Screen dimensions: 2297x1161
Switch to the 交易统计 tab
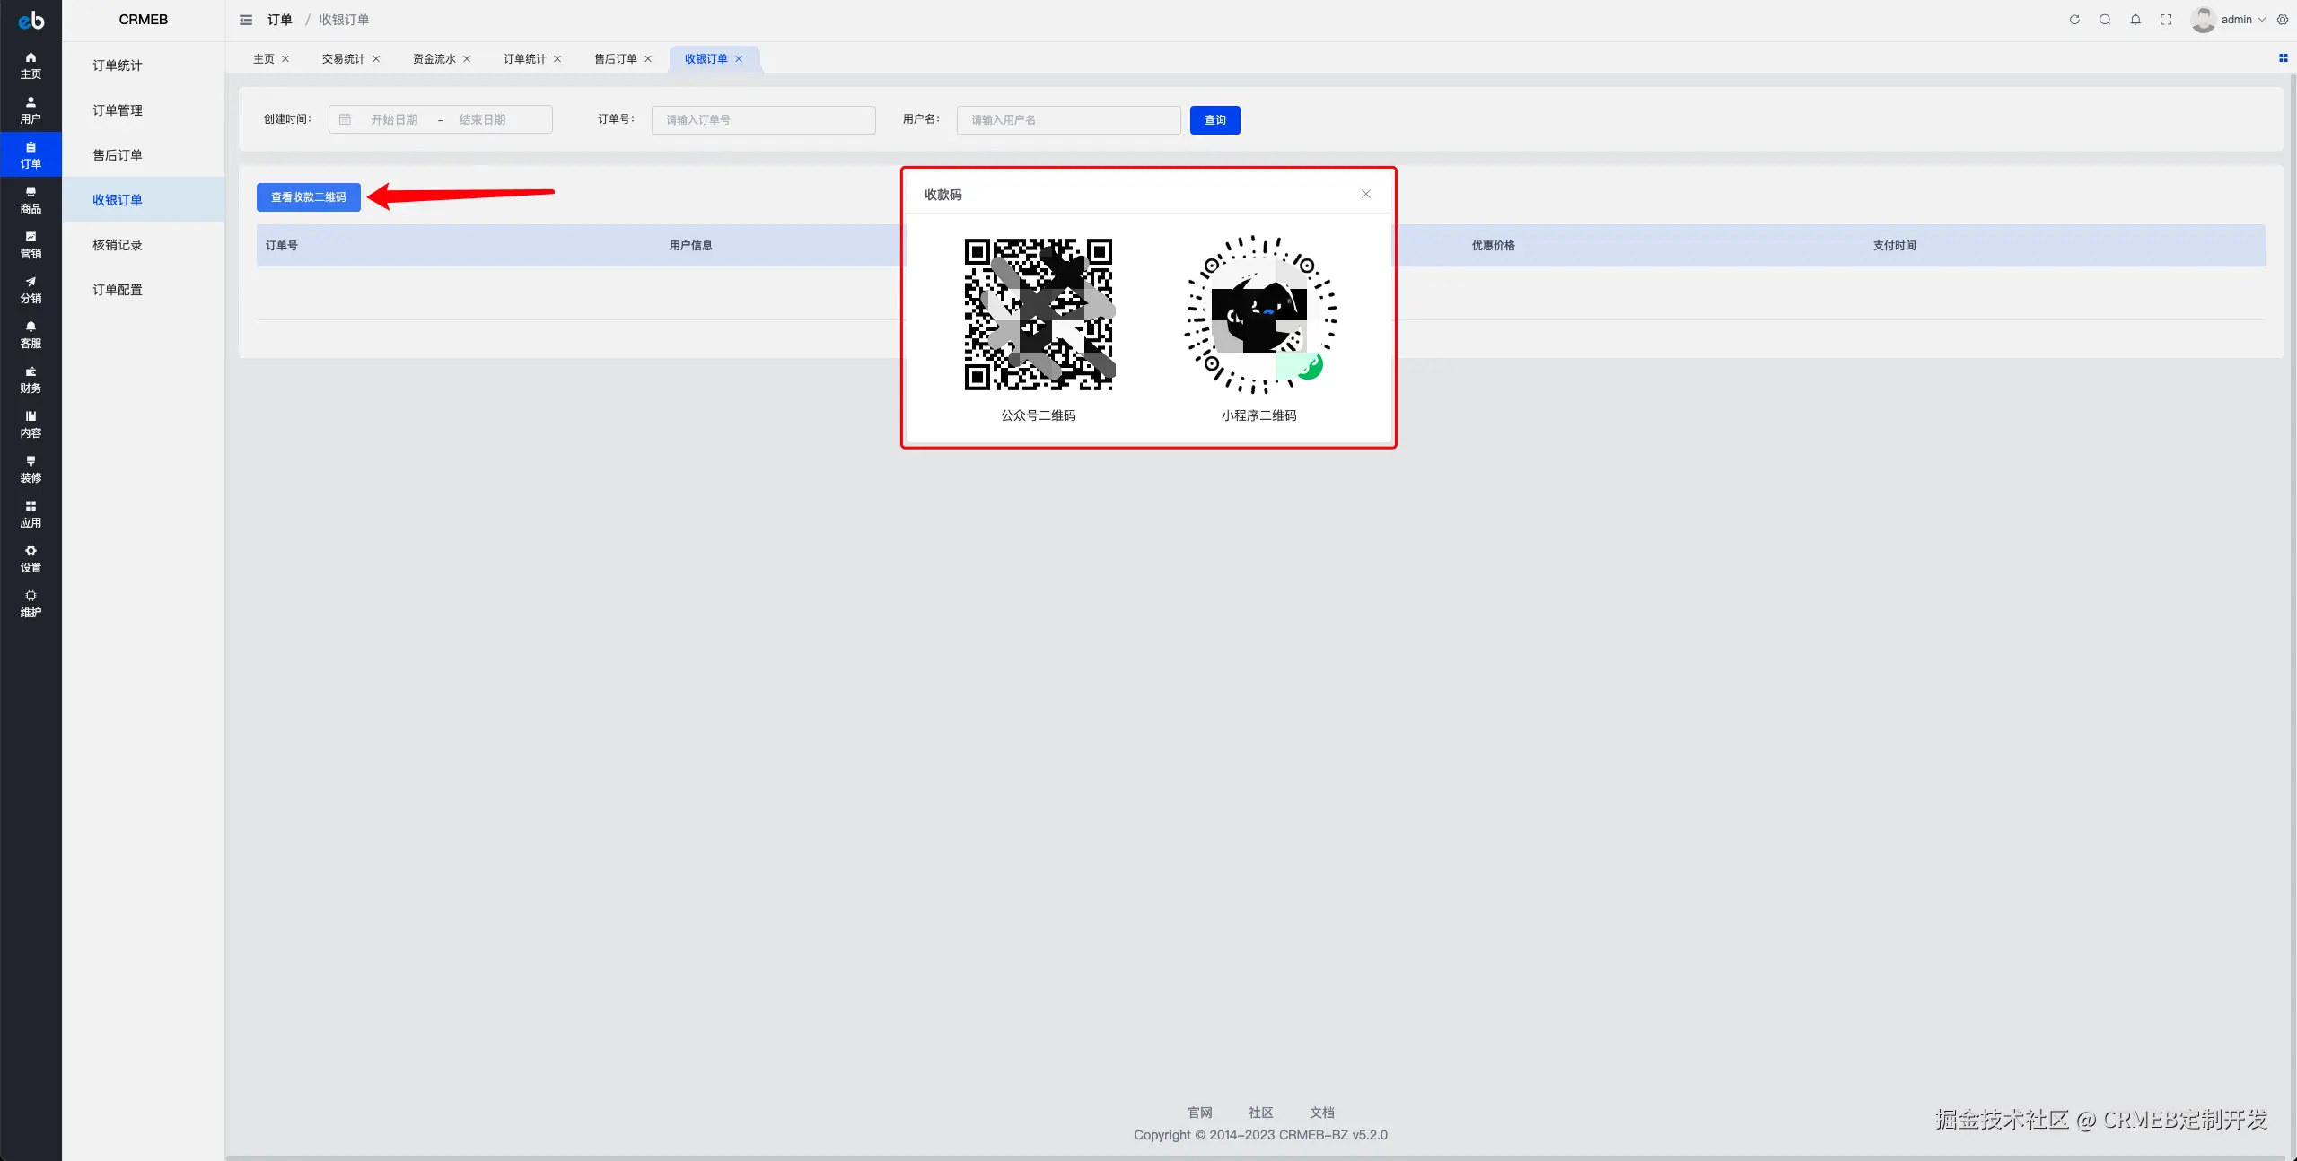tap(343, 59)
